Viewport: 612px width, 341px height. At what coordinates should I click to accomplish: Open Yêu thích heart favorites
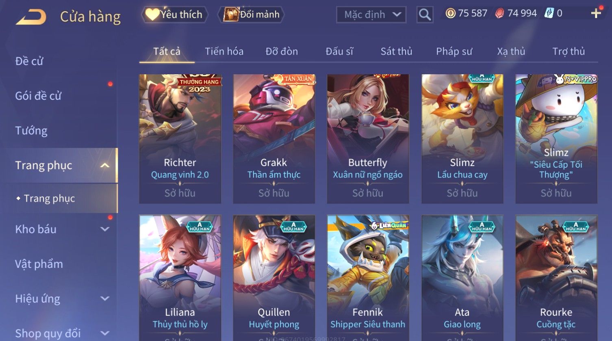tap(174, 14)
